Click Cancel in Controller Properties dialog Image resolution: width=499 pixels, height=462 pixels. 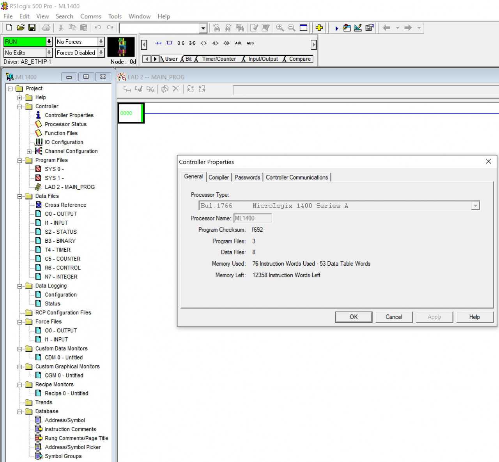394,317
